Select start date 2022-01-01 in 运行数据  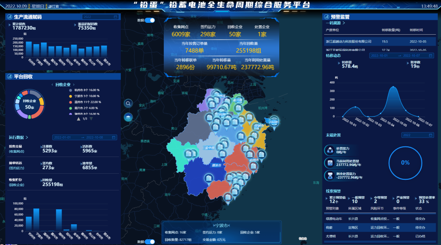tap(62, 137)
